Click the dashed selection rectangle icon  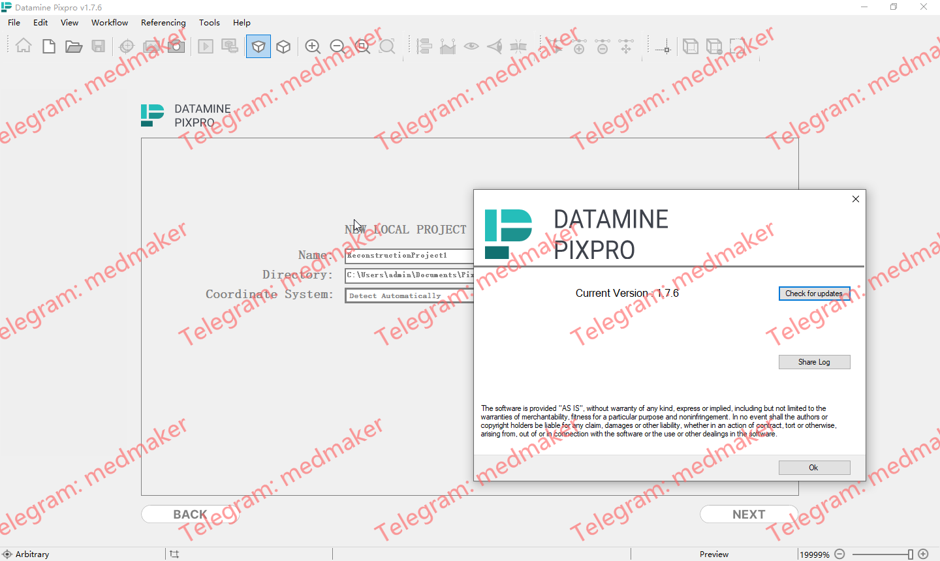(738, 46)
